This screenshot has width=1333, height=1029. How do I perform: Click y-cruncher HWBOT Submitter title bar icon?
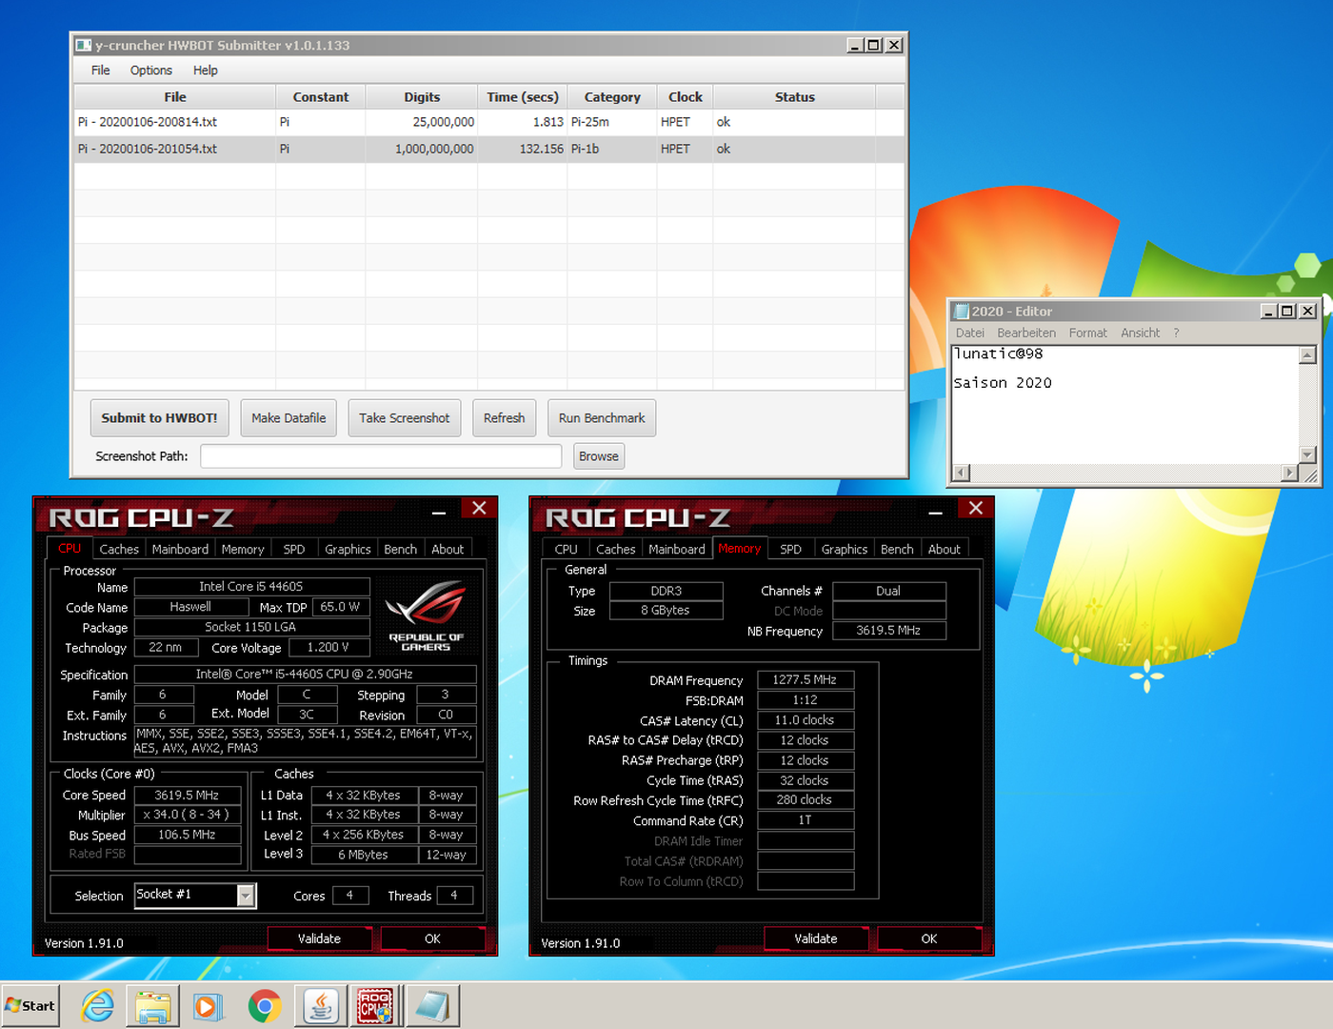84,45
